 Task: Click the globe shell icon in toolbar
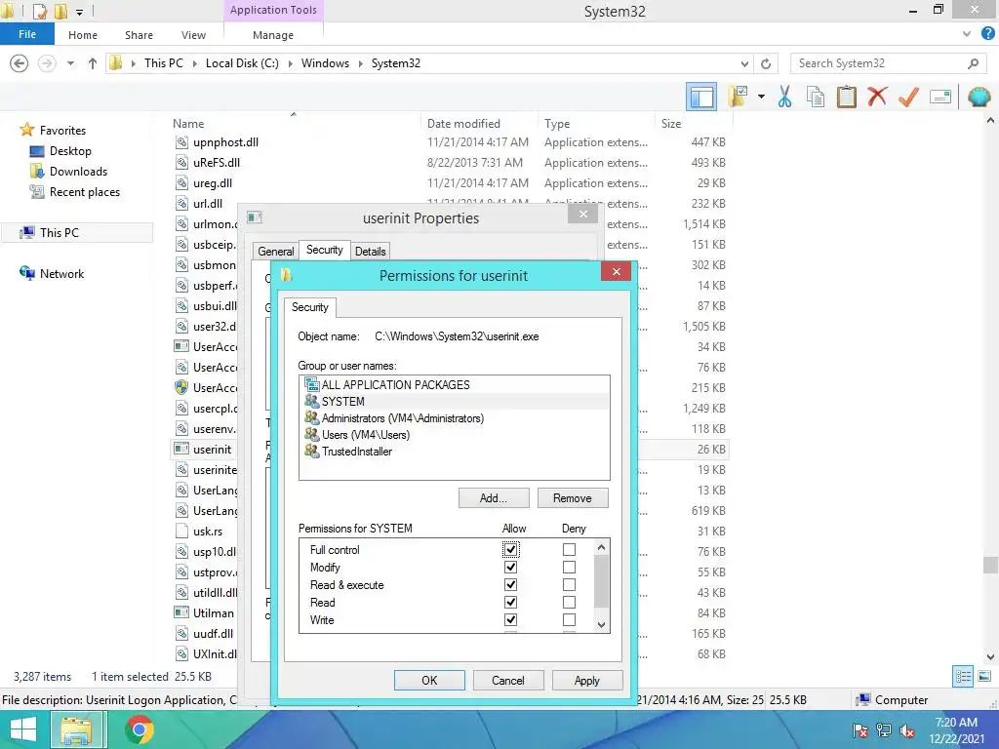pos(979,97)
